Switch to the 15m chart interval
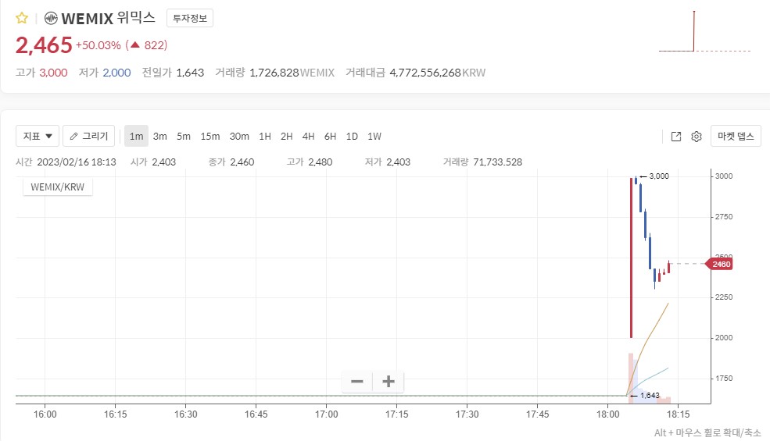This screenshot has width=770, height=441. click(x=210, y=137)
